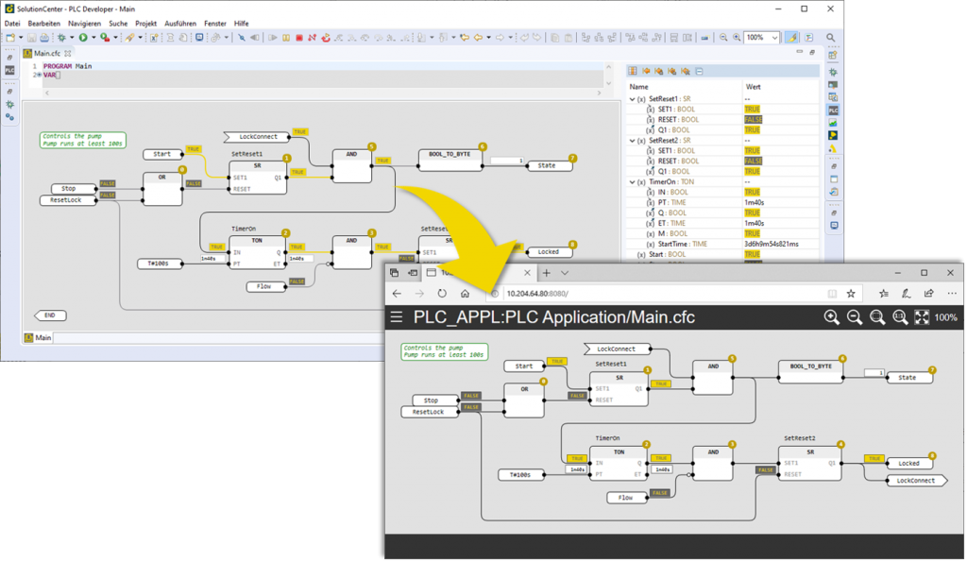Open the Ausführen menu

click(x=183, y=22)
